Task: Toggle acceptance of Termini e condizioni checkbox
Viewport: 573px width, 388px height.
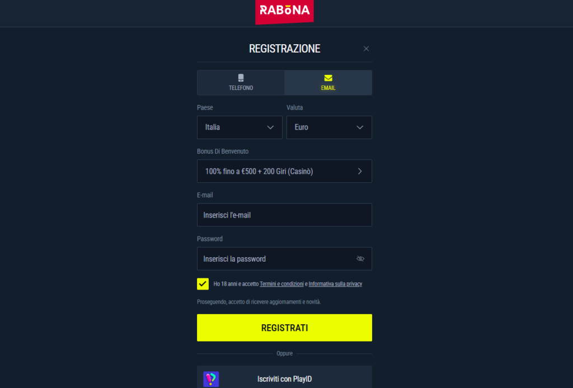Action: point(203,283)
